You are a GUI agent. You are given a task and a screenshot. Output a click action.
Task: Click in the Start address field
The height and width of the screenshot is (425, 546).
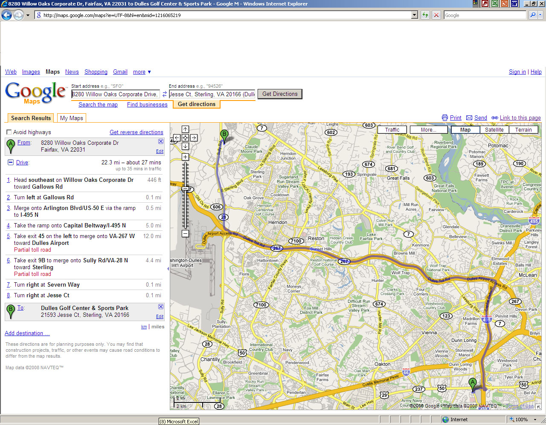tap(115, 94)
